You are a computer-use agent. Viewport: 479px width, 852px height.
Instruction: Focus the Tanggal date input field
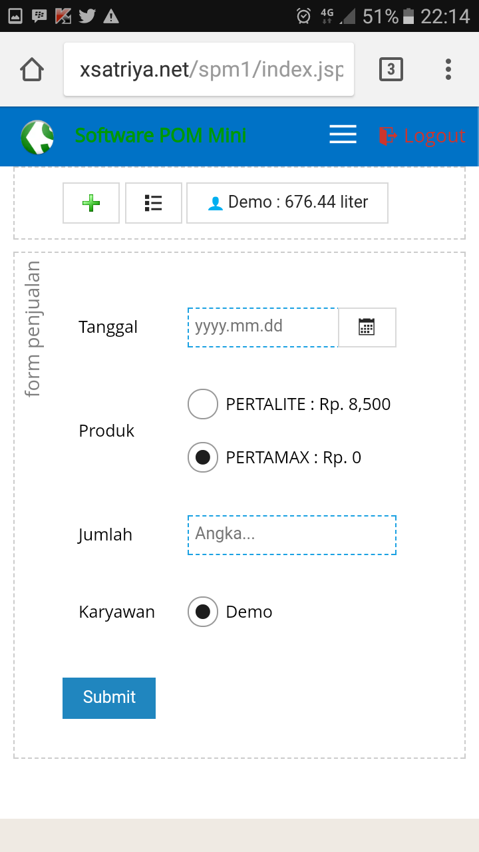click(x=263, y=327)
